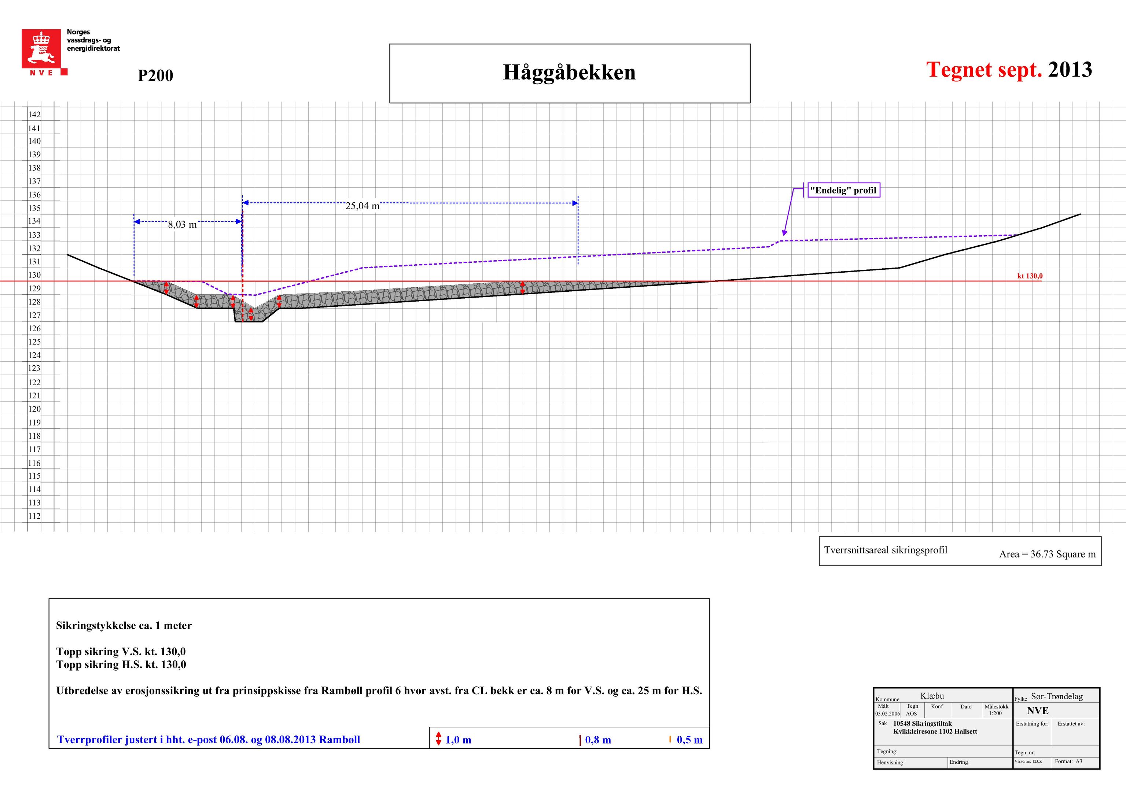Click the P200 profile label
This screenshot has width=1126, height=796.
click(x=155, y=75)
